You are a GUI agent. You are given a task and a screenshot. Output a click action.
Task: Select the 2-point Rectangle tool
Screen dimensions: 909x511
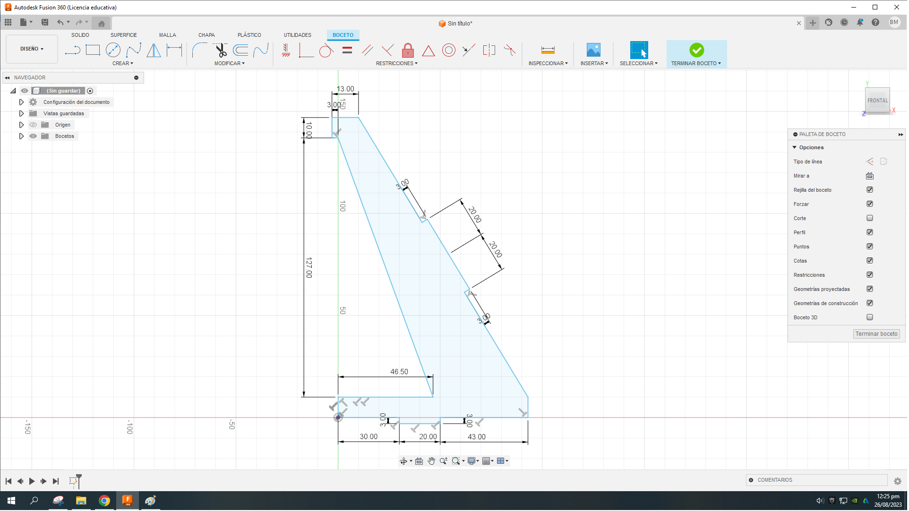[x=93, y=50]
